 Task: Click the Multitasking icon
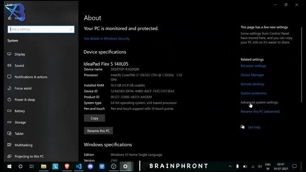(9, 145)
